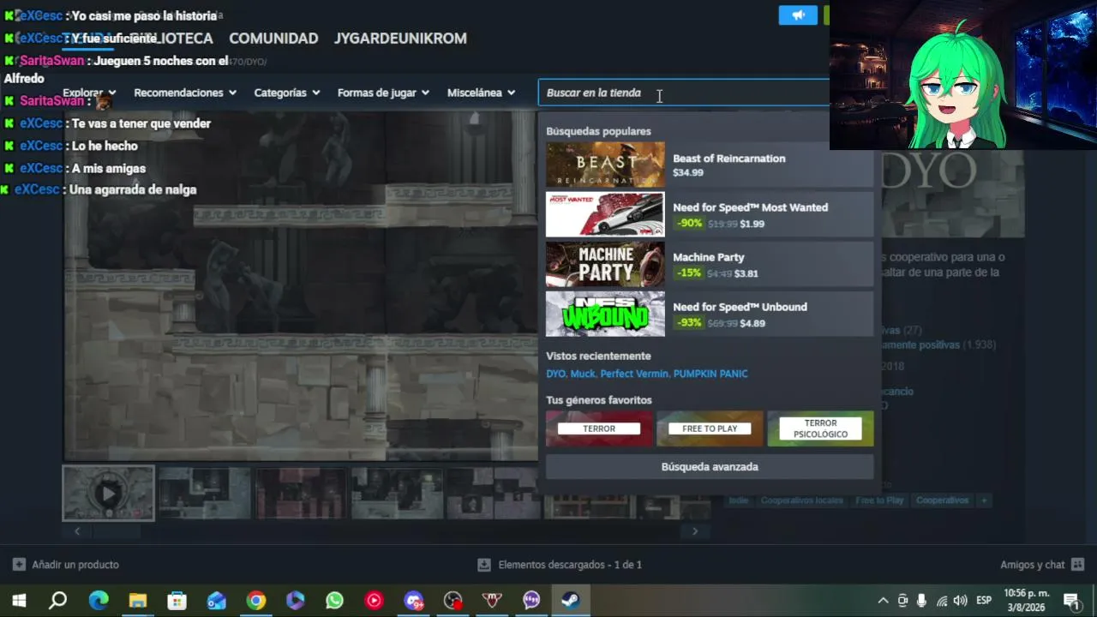Viewport: 1097px width, 617px height.
Task: Select Machine Party search suggestion
Action: click(x=710, y=264)
